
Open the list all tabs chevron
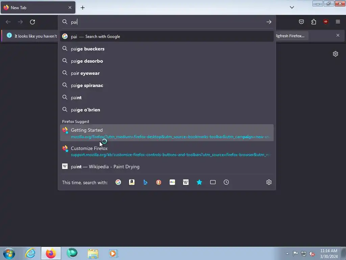click(292, 7)
